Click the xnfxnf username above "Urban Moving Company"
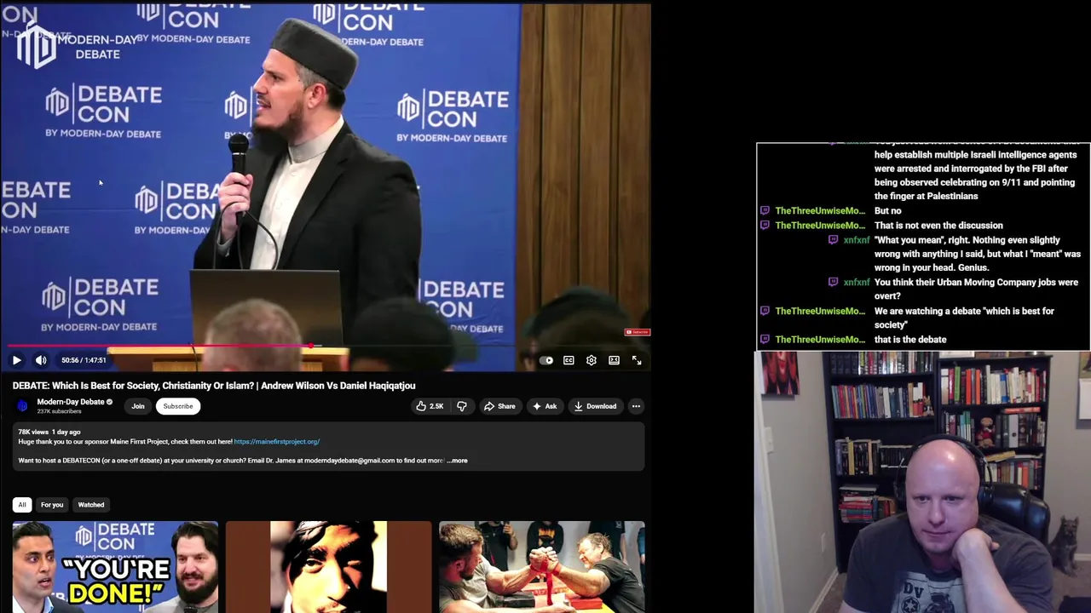 [x=857, y=283]
